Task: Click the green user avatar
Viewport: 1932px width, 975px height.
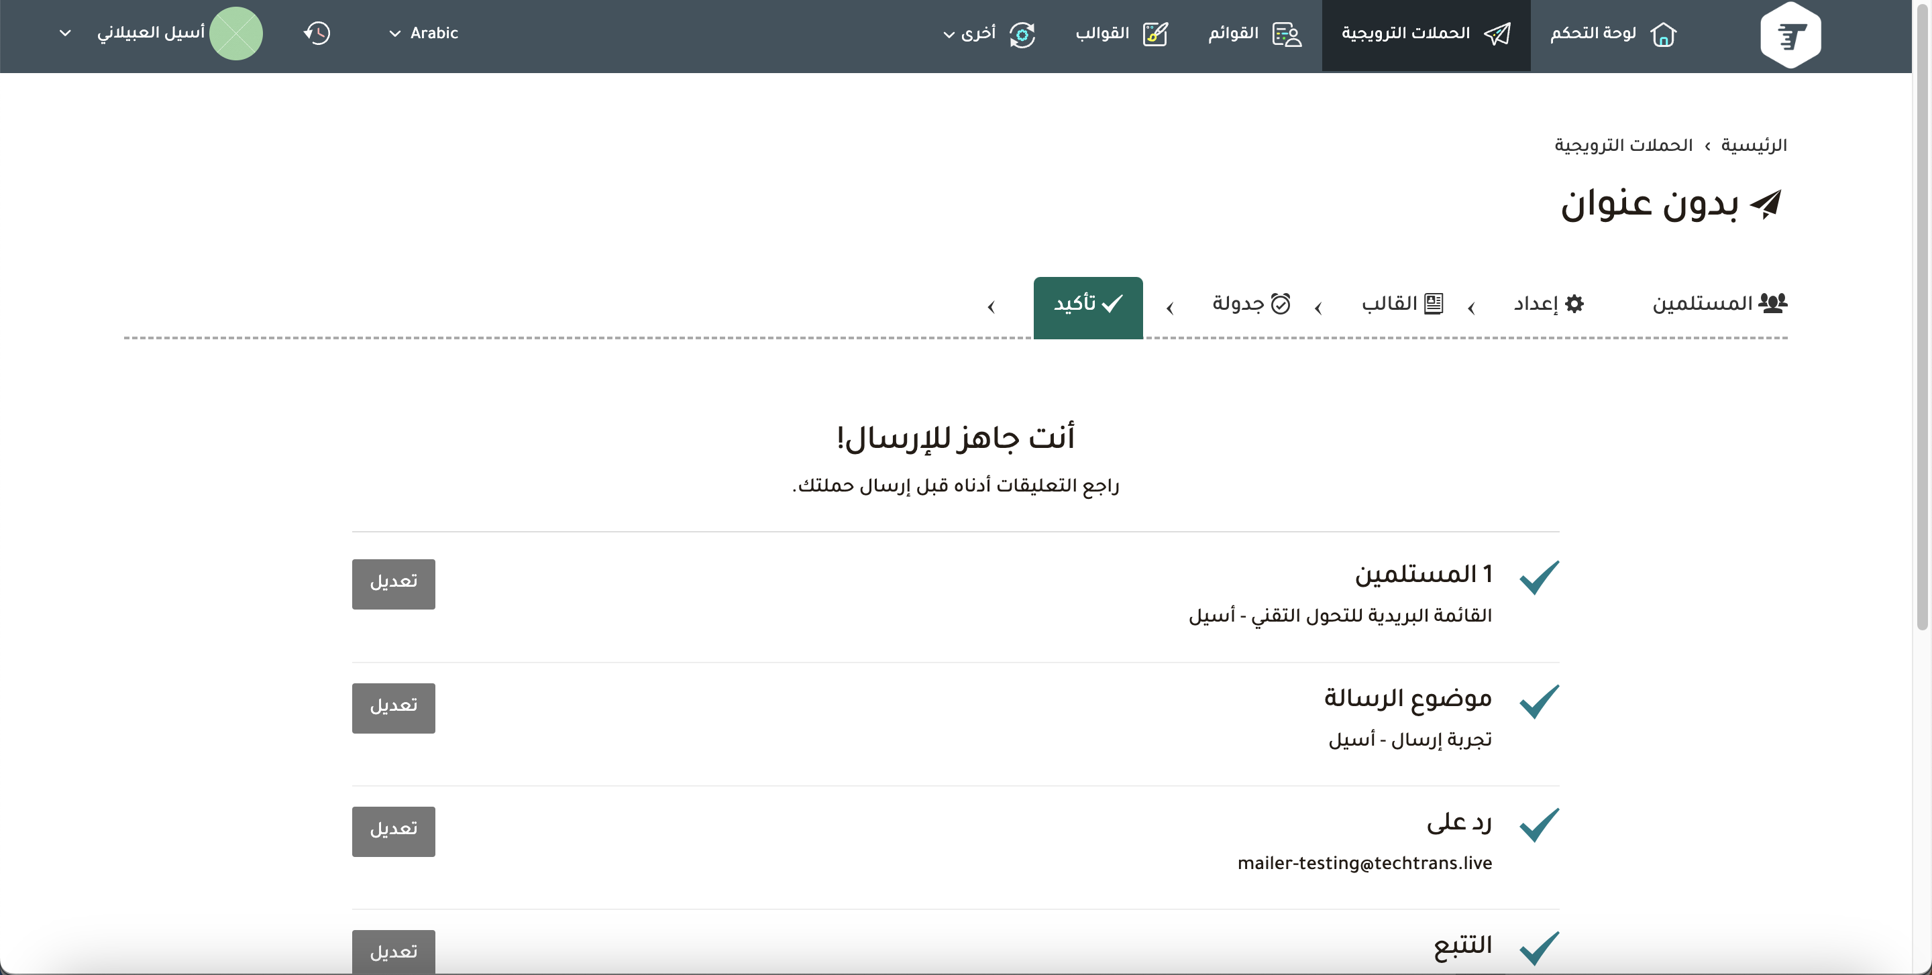Action: pos(235,34)
